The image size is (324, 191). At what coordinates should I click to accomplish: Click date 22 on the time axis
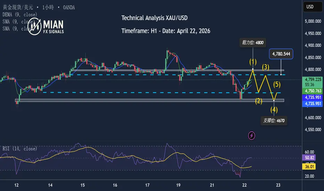click(244, 185)
